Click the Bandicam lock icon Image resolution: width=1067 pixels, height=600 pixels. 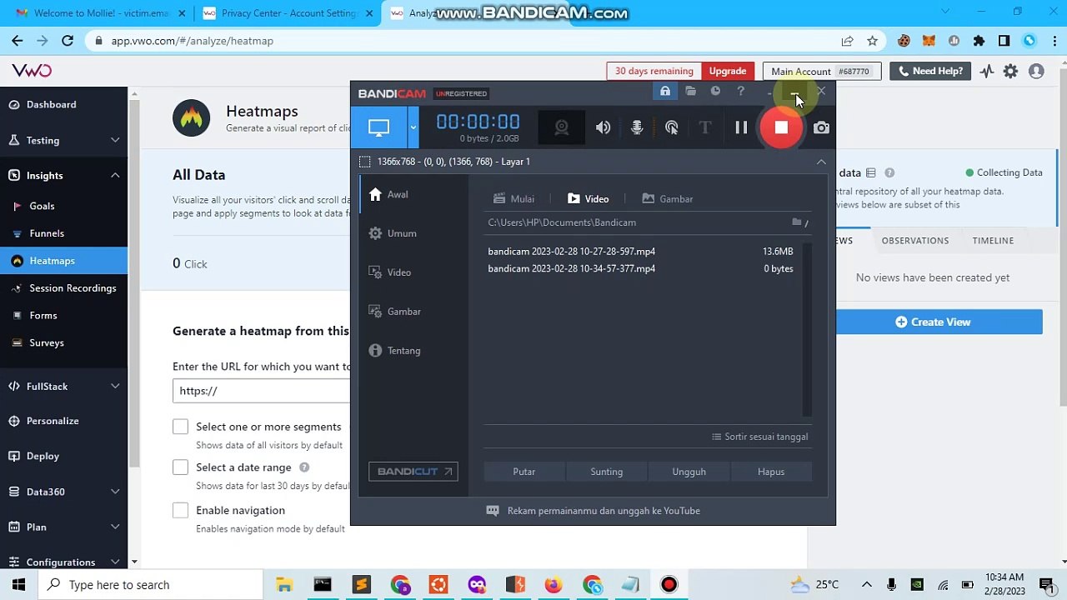[x=665, y=91]
